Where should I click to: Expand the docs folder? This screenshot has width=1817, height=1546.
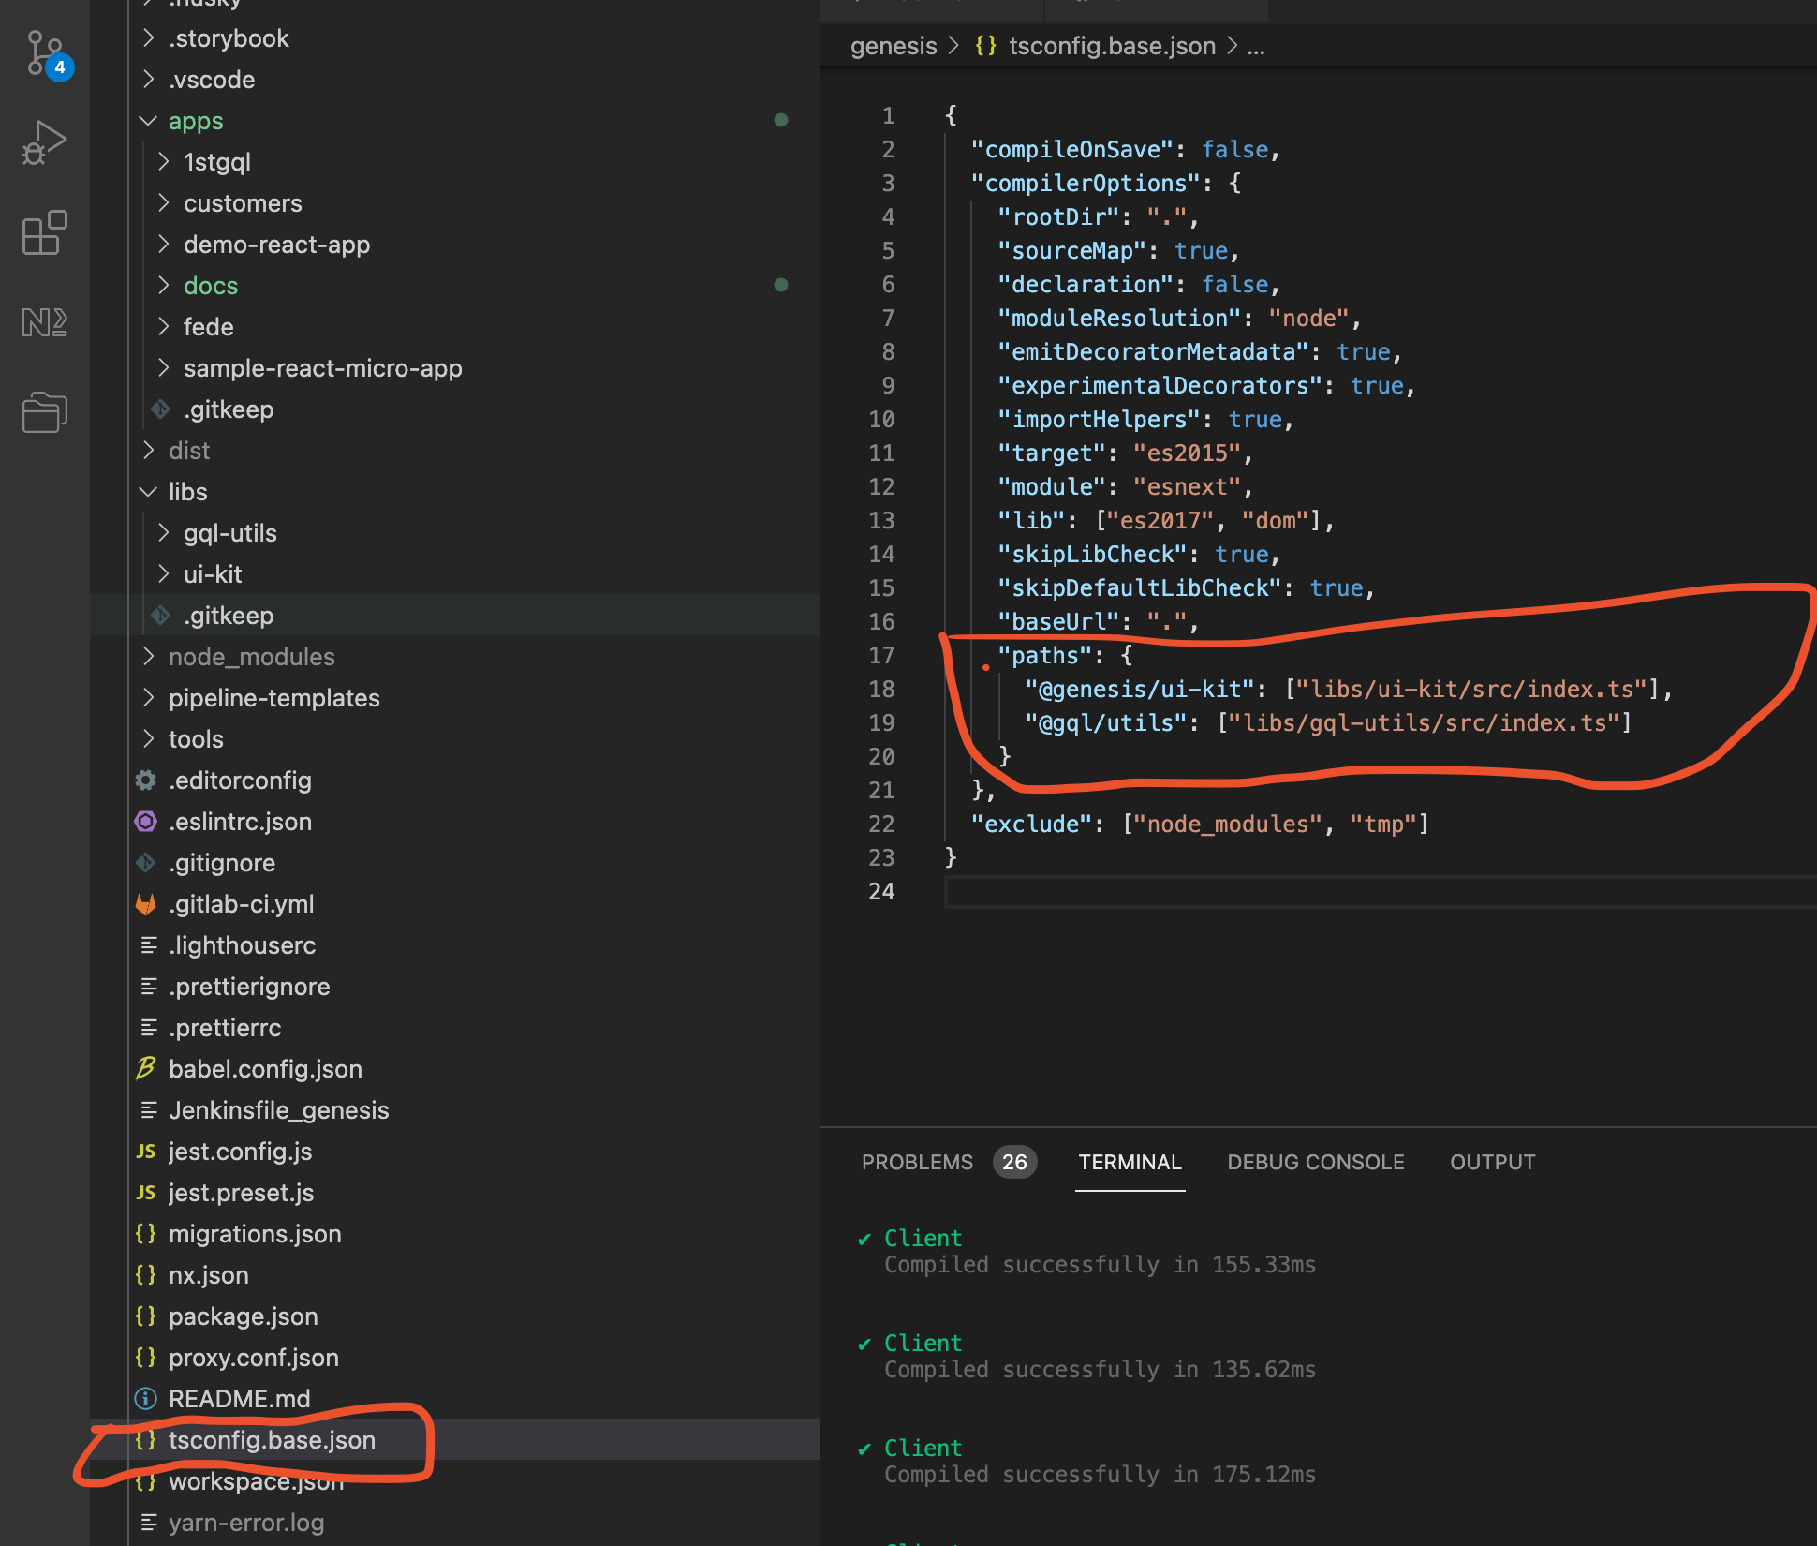[164, 285]
